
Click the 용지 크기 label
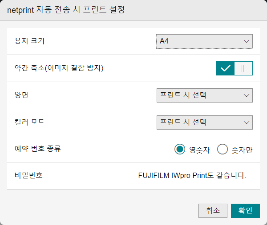pyautogui.click(x=29, y=41)
